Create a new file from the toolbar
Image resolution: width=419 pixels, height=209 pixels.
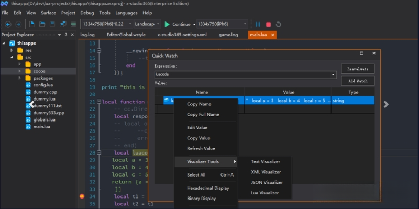[31, 24]
